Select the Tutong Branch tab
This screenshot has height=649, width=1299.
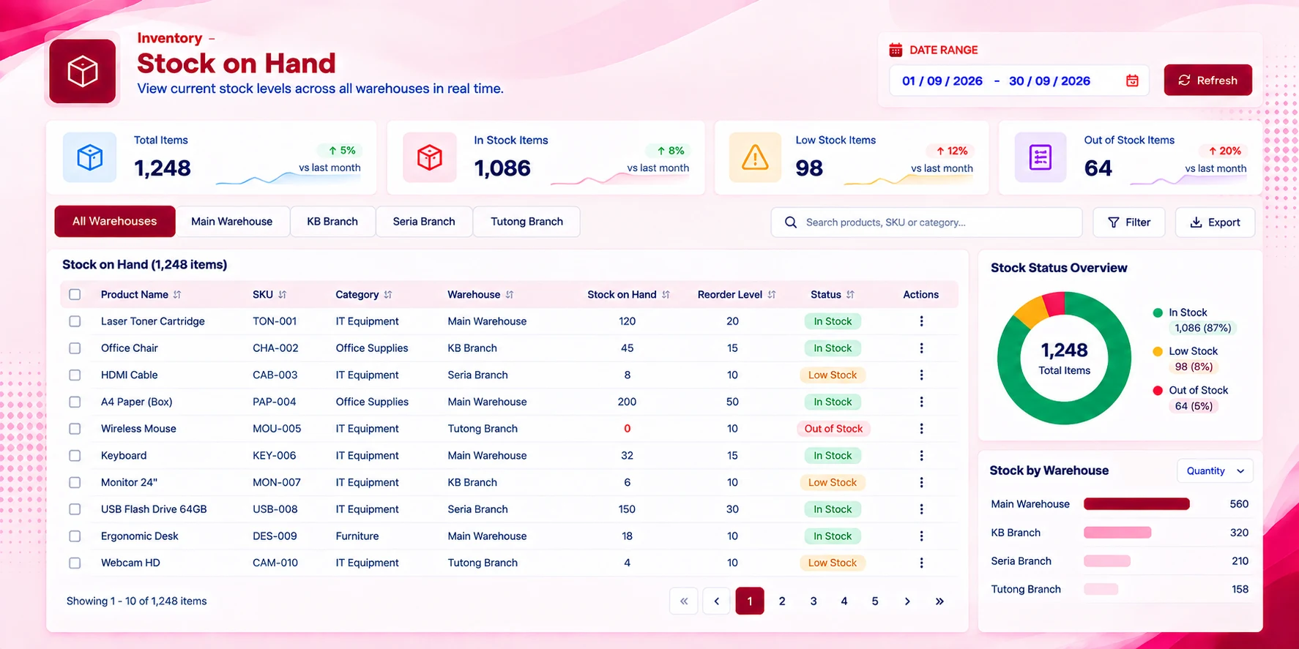coord(526,222)
